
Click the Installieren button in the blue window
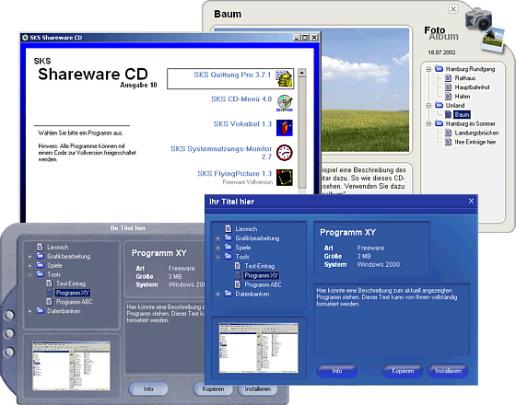448,371
